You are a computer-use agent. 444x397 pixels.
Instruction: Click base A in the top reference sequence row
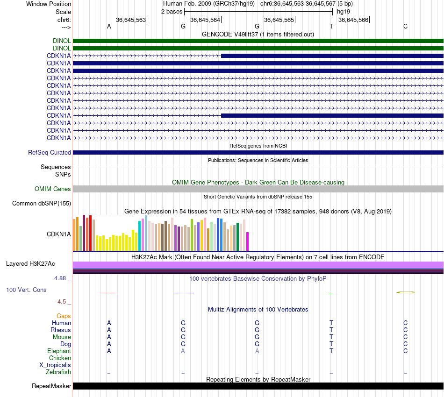click(109, 26)
